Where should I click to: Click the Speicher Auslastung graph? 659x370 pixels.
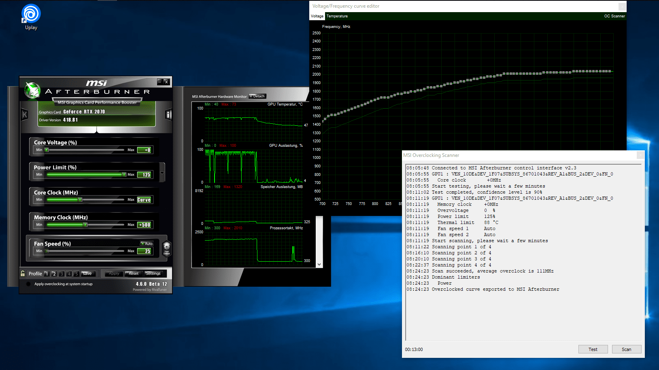[x=253, y=207]
